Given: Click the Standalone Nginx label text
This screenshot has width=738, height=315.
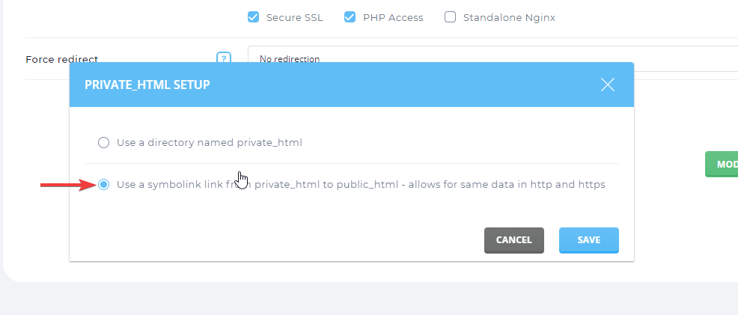Looking at the screenshot, I should (x=509, y=18).
